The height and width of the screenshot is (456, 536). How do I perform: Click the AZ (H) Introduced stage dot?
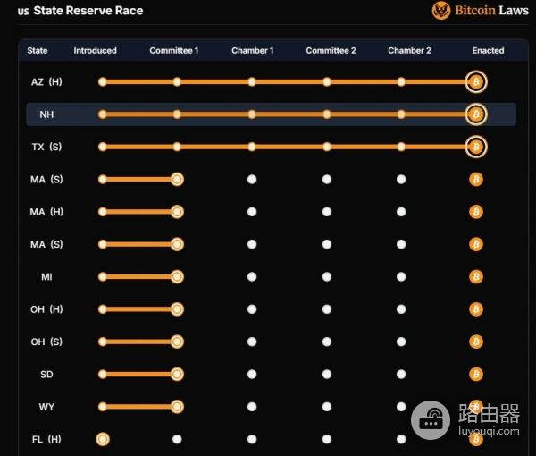103,81
